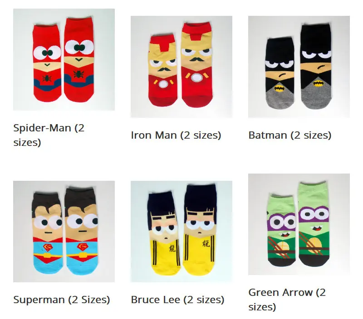363x319 pixels.
Task: Select the smaller Iron Man sock
Action: pyautogui.click(x=163, y=70)
